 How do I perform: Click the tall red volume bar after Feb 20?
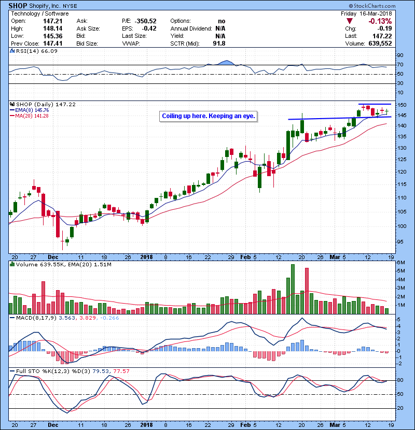coord(307,291)
